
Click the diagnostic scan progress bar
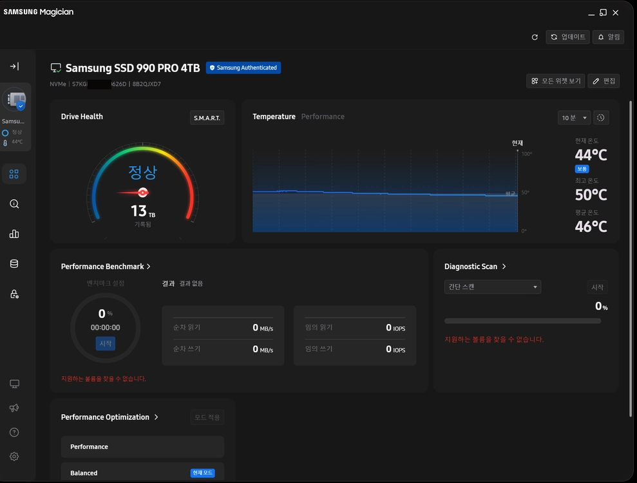[x=522, y=321]
